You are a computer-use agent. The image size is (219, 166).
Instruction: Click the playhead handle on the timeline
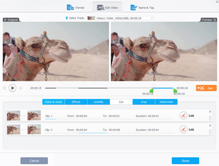click(x=154, y=85)
